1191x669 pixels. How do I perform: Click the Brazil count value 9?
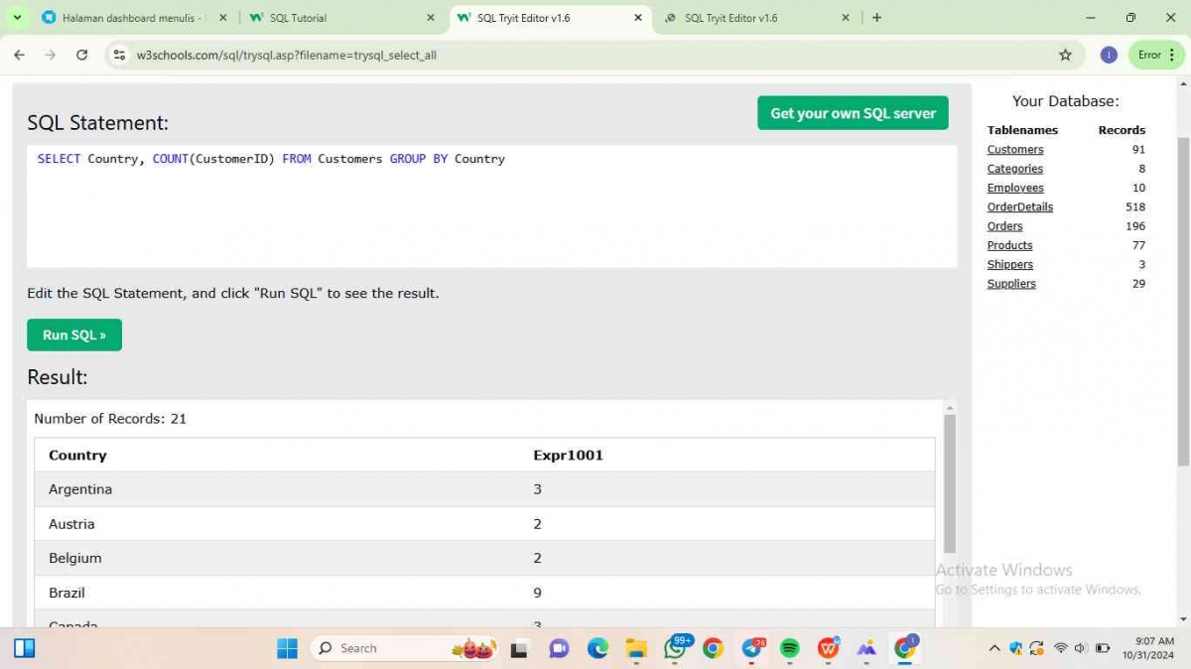(537, 593)
